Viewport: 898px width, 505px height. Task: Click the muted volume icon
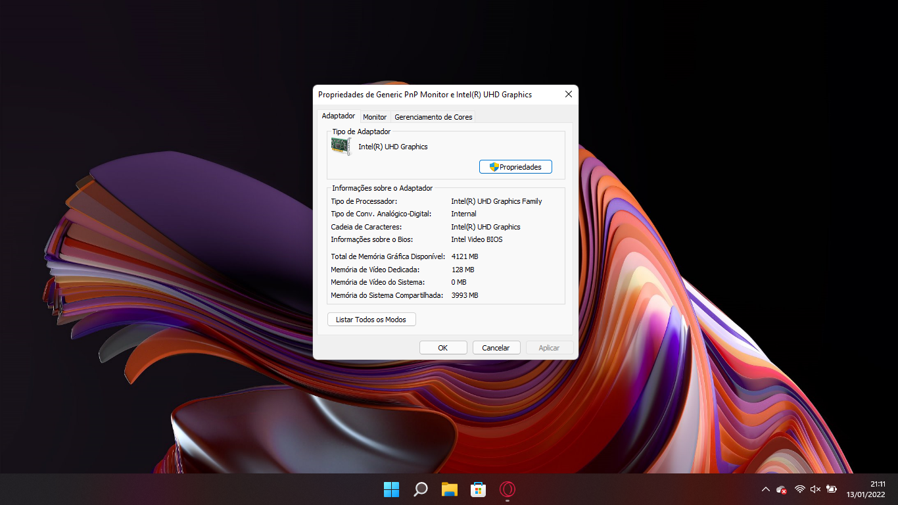pos(815,489)
